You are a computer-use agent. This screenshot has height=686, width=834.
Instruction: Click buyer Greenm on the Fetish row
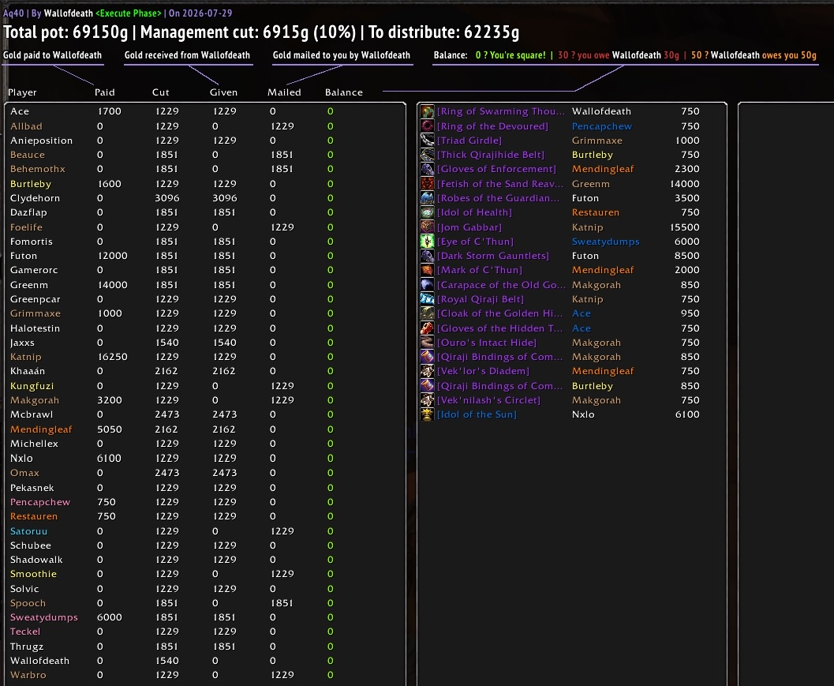click(x=590, y=184)
